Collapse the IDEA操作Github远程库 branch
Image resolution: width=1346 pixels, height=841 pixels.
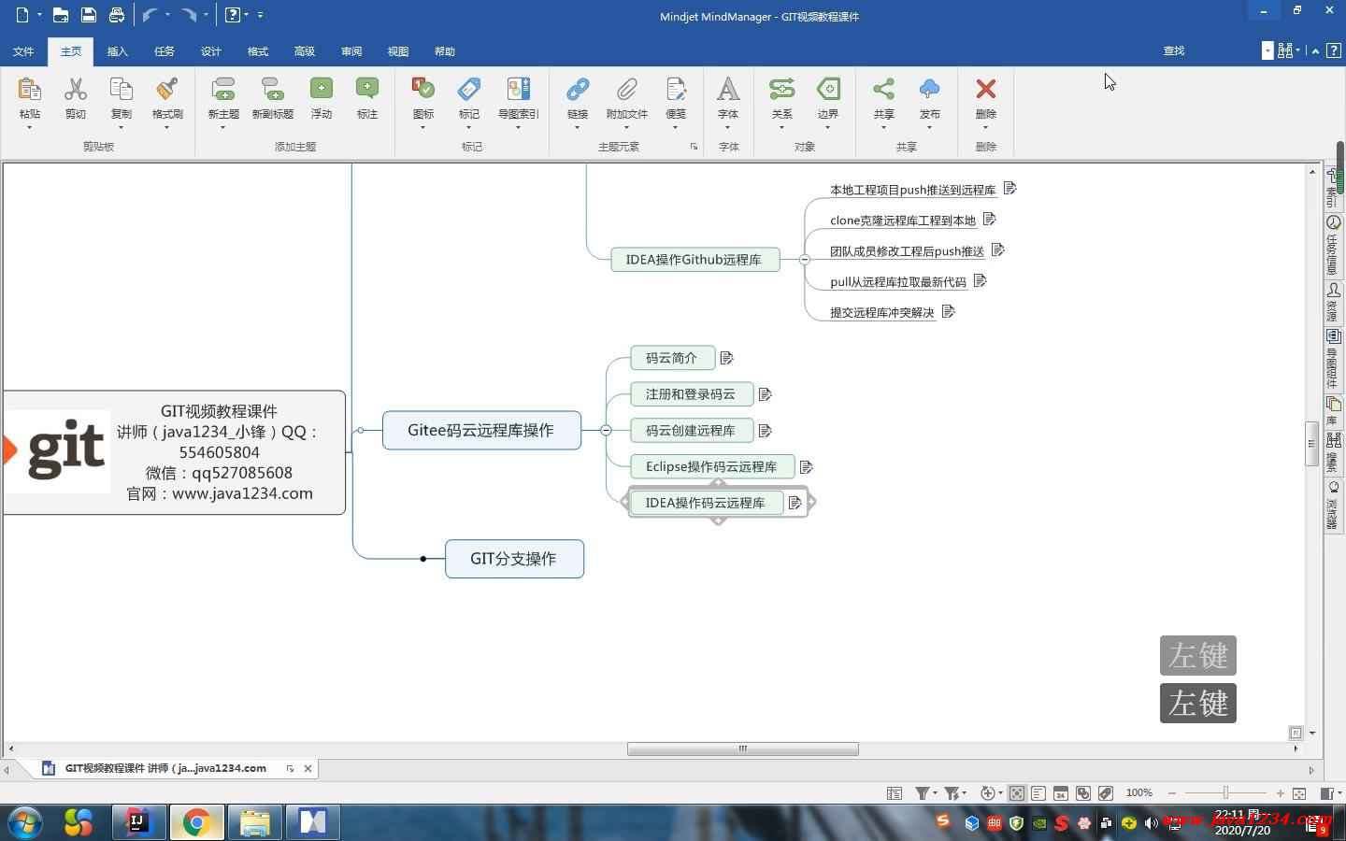[x=805, y=260]
